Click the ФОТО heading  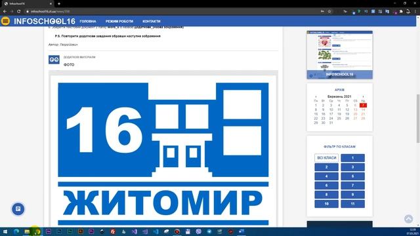click(x=69, y=65)
